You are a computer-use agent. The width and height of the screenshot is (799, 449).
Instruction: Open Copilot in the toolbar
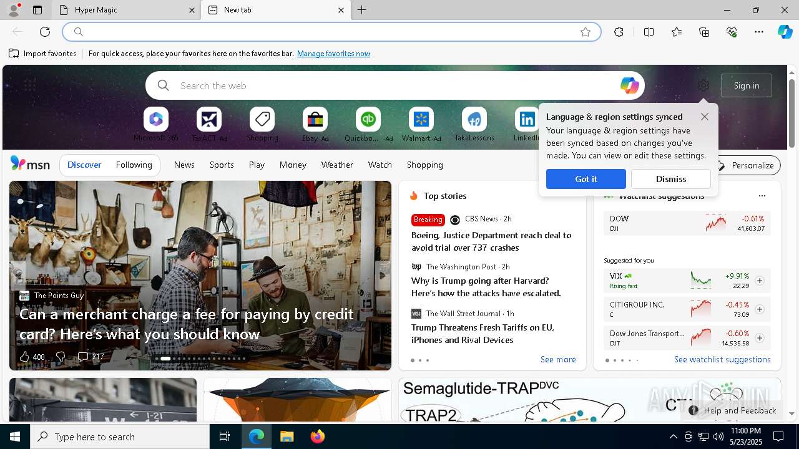coord(785,32)
